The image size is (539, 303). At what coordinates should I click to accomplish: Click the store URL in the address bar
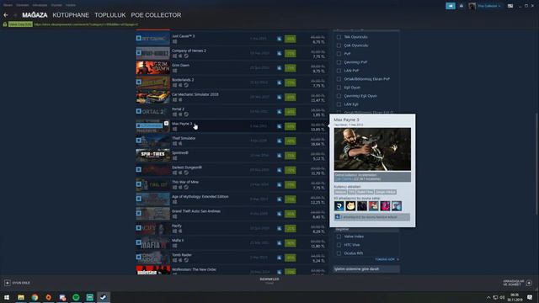[86, 24]
